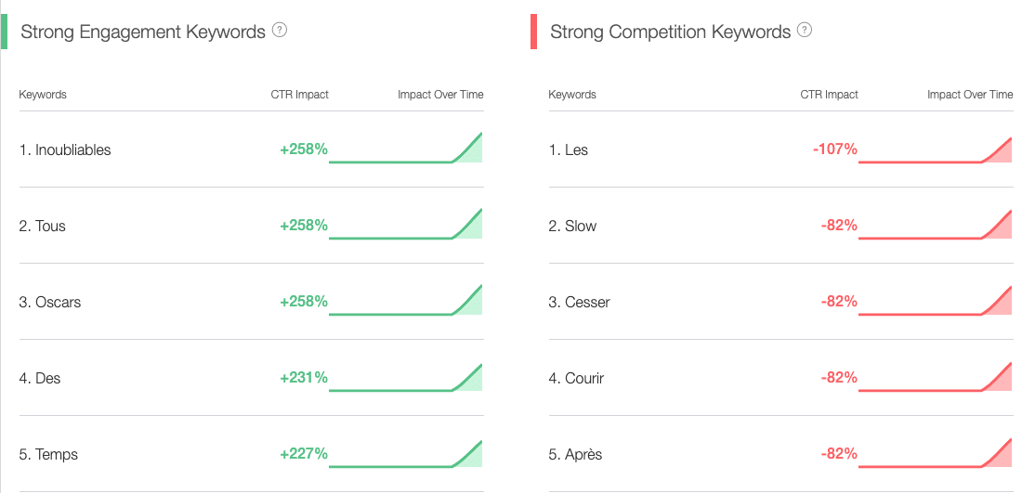
Task: Click the -107% value for Les
Action: point(835,149)
